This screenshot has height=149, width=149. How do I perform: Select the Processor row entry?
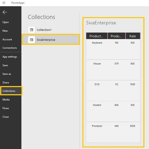113,132
